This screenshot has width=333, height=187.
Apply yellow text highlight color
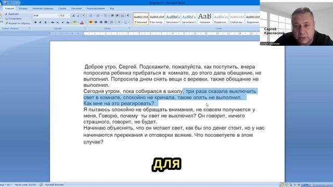(x=75, y=22)
